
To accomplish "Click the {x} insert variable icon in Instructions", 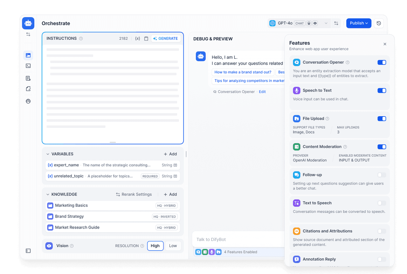I will tap(138, 38).
